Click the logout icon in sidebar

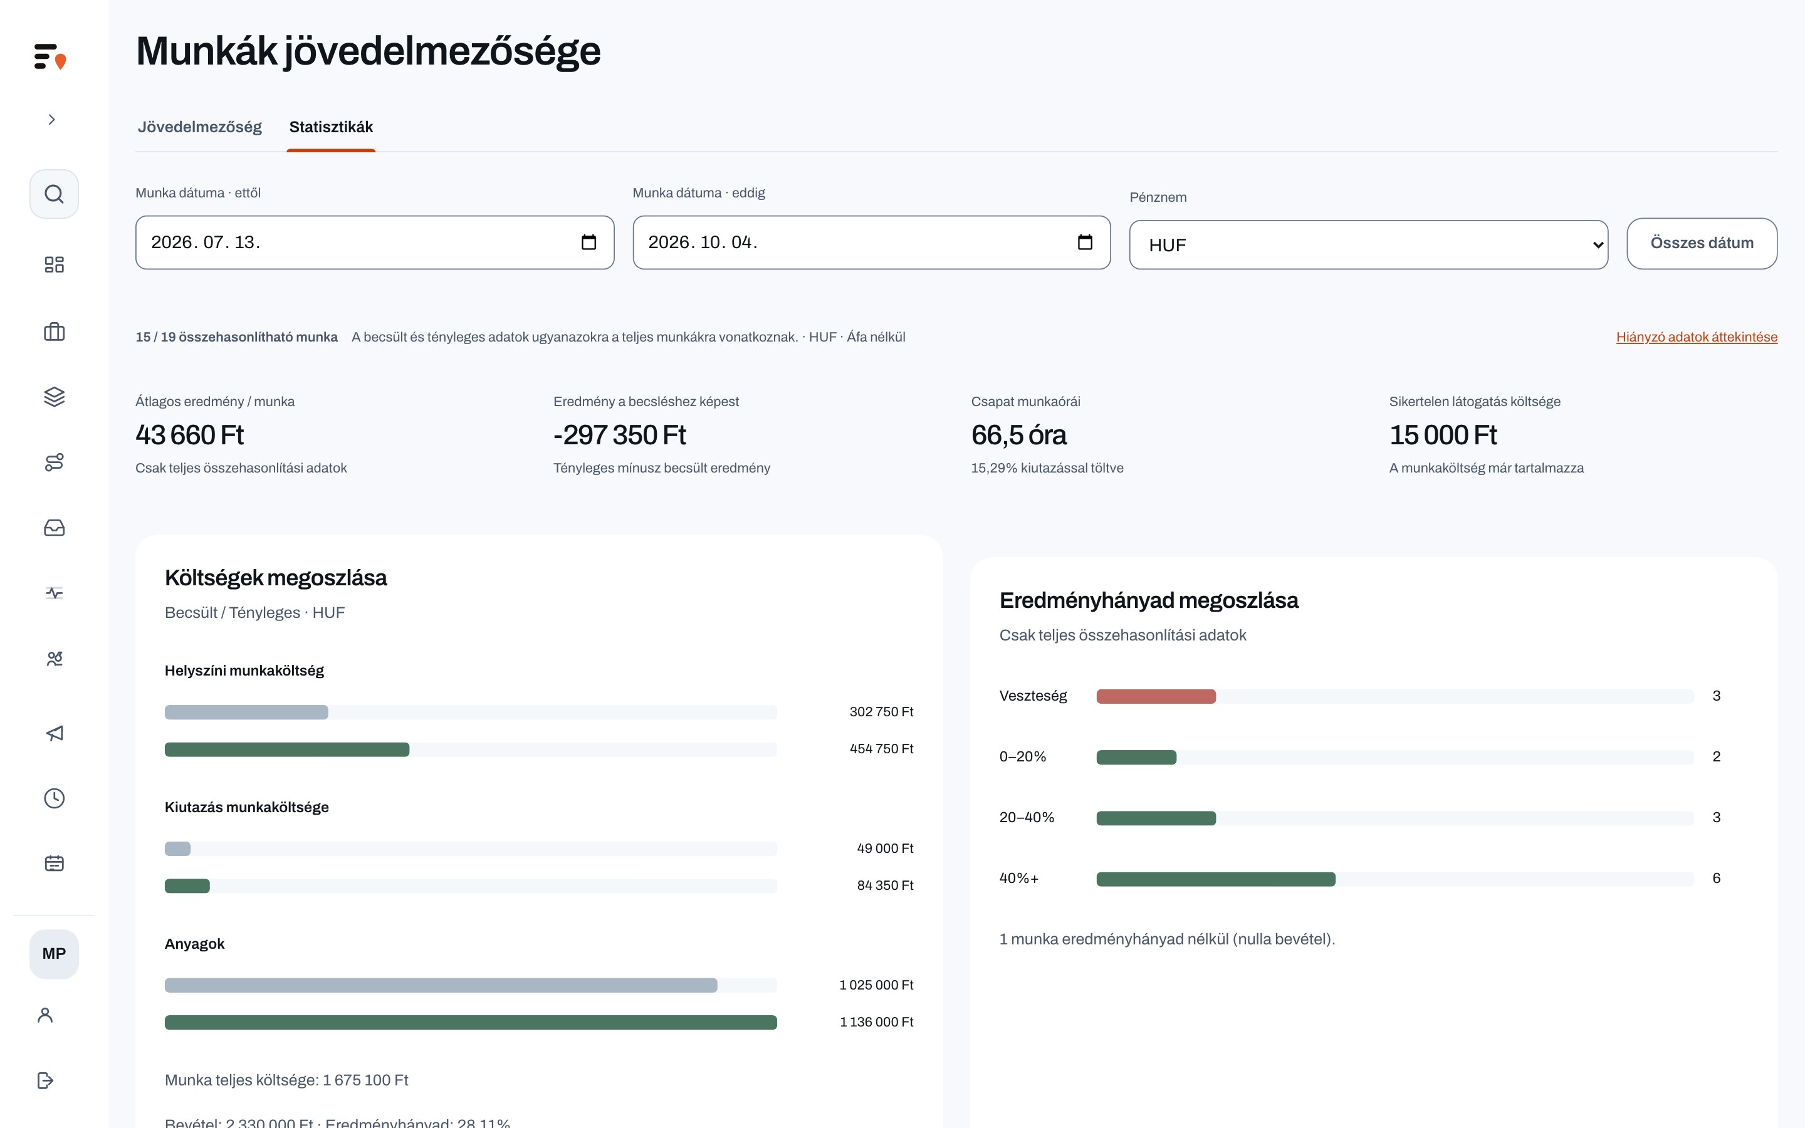[x=44, y=1080]
